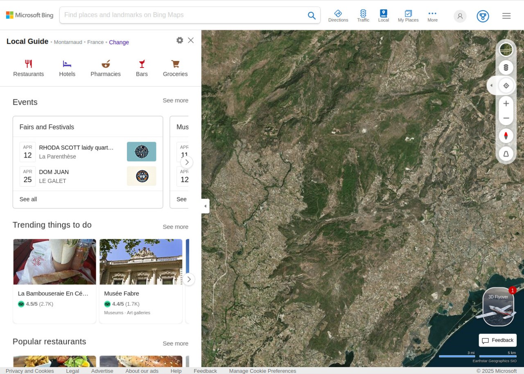
Task: Open Traffic view from the top toolbar
Action: point(363,15)
